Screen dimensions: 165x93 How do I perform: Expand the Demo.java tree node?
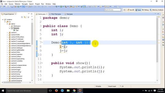point(10,26)
